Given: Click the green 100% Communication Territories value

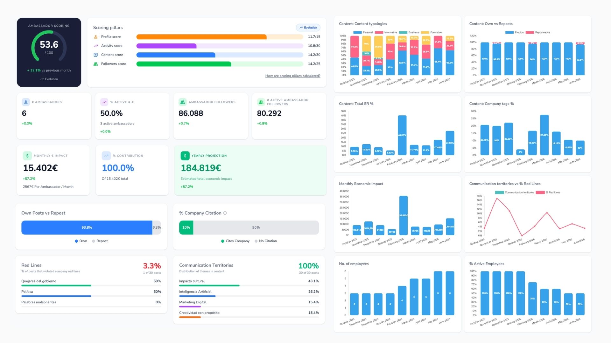Looking at the screenshot, I should click(x=309, y=266).
